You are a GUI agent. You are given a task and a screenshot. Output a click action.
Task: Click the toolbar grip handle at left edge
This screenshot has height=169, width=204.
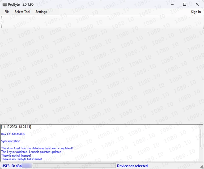coord(1,22)
